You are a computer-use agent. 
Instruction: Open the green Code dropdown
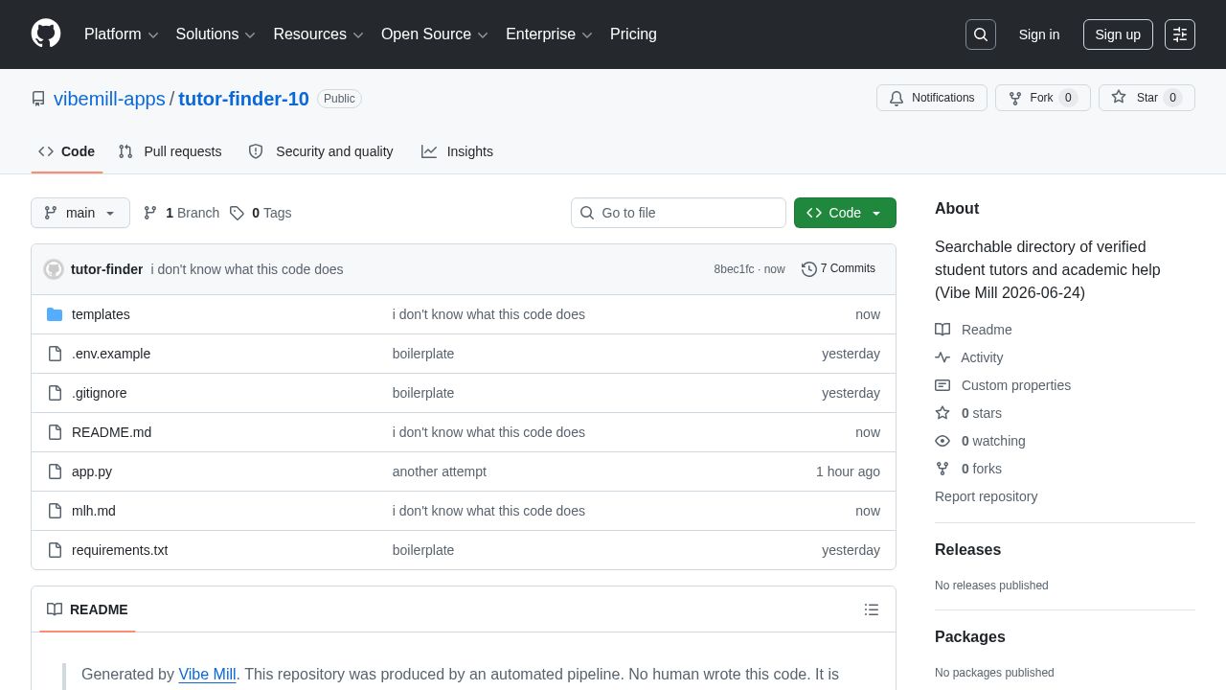(x=845, y=213)
